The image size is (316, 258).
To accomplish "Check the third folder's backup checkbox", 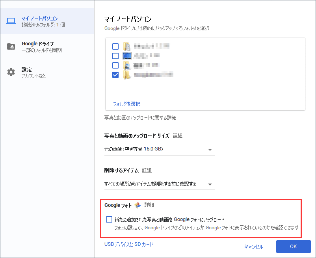I will click(x=115, y=65).
